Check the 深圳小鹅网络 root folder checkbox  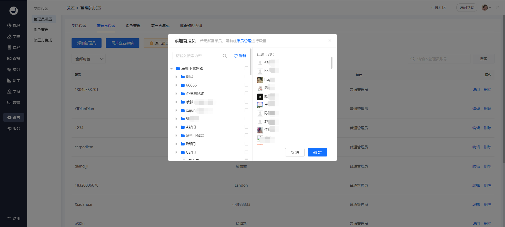pyautogui.click(x=246, y=68)
